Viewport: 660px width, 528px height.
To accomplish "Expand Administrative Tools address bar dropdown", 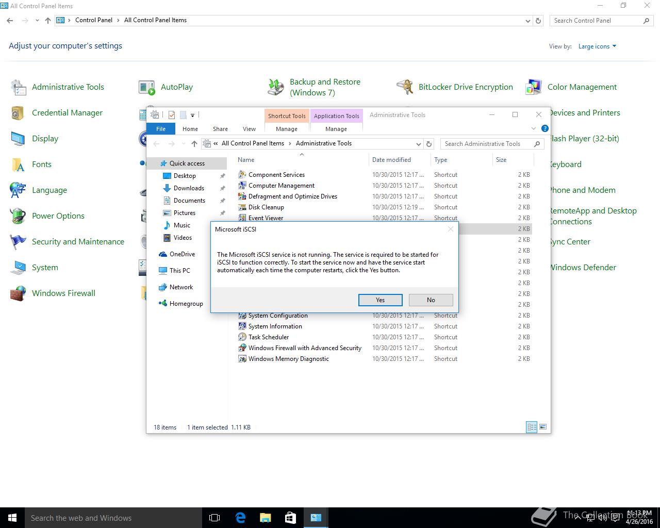I will click(x=418, y=144).
